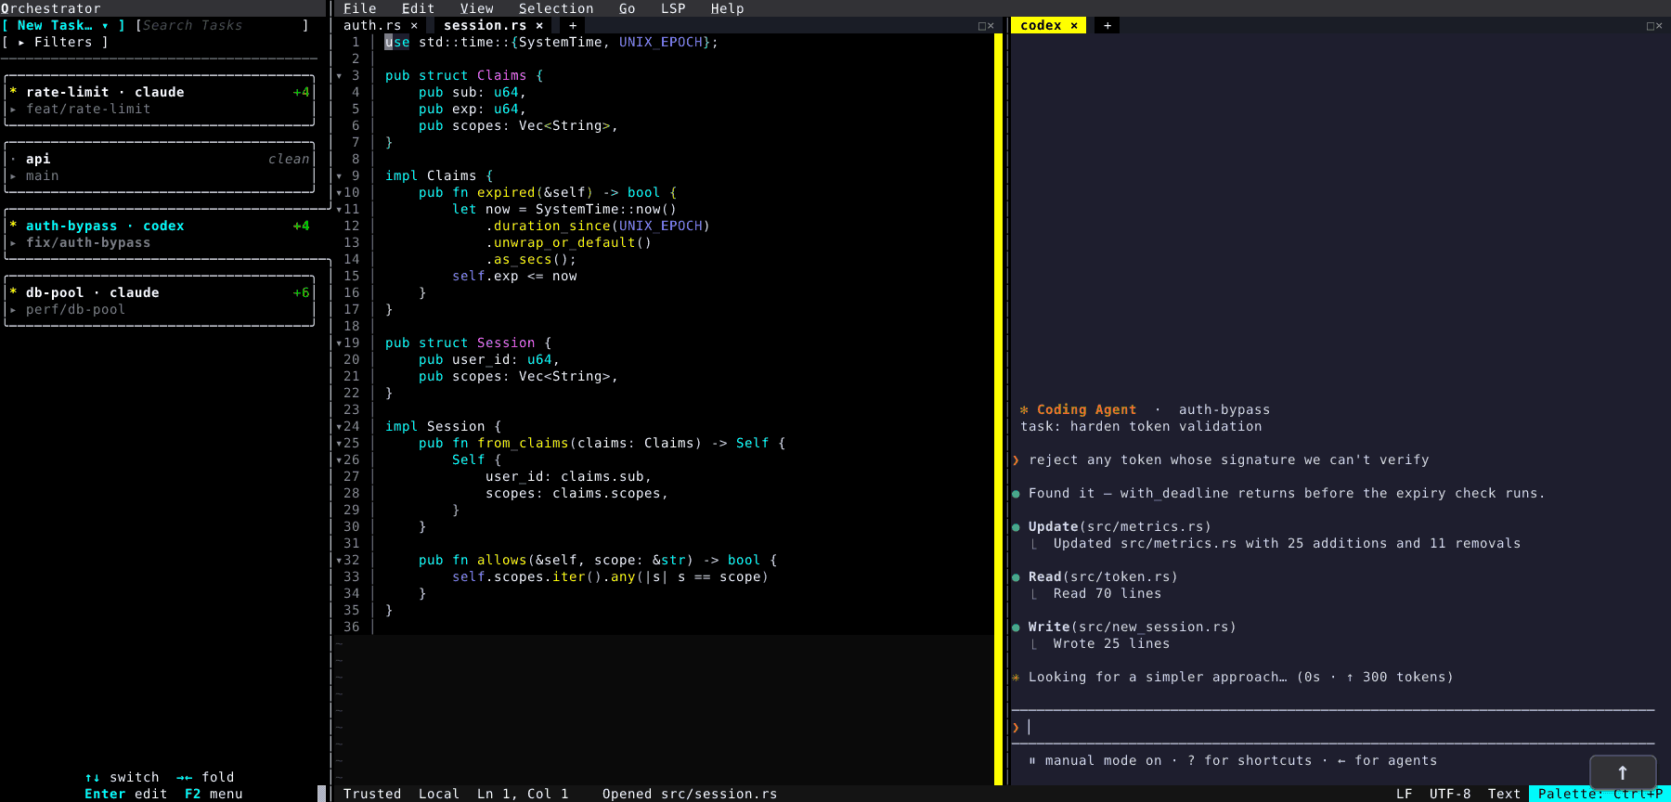Collapse the fn allows fold at line 32
The image size is (1671, 802).
pyautogui.click(x=339, y=560)
